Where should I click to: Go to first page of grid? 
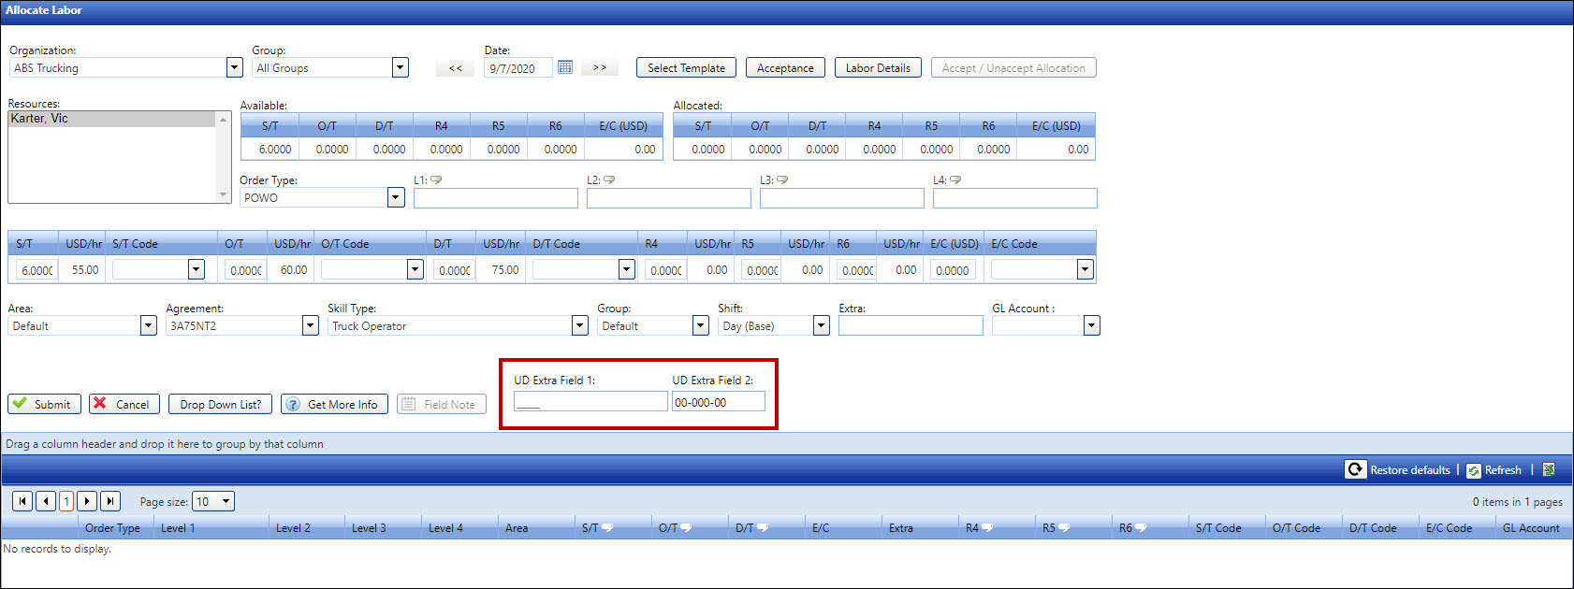tap(22, 501)
